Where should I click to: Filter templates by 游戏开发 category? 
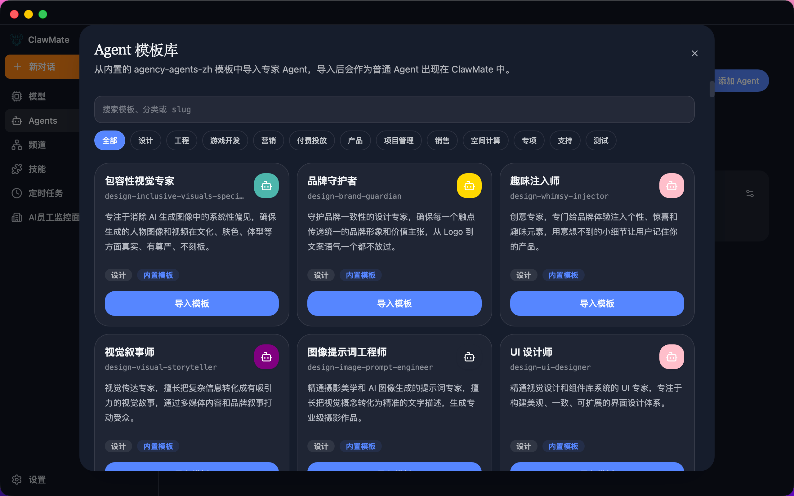(225, 140)
